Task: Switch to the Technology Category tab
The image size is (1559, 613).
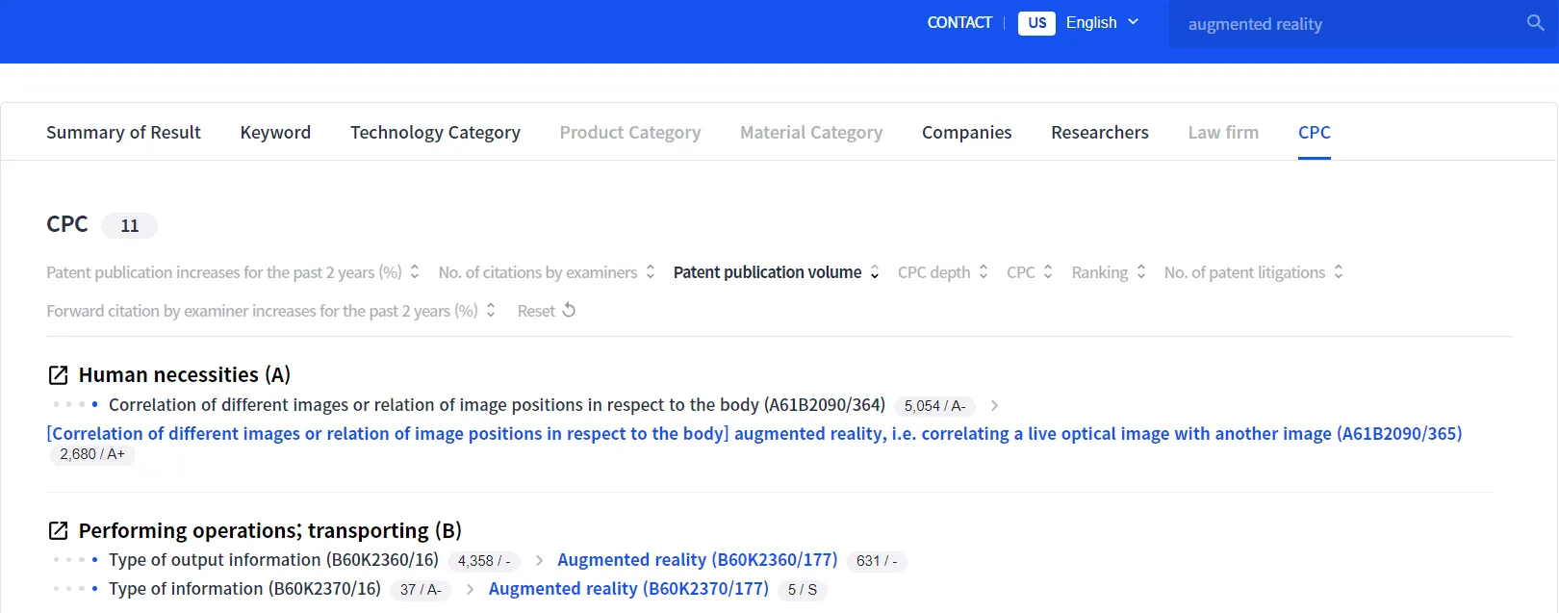Action: tap(435, 133)
